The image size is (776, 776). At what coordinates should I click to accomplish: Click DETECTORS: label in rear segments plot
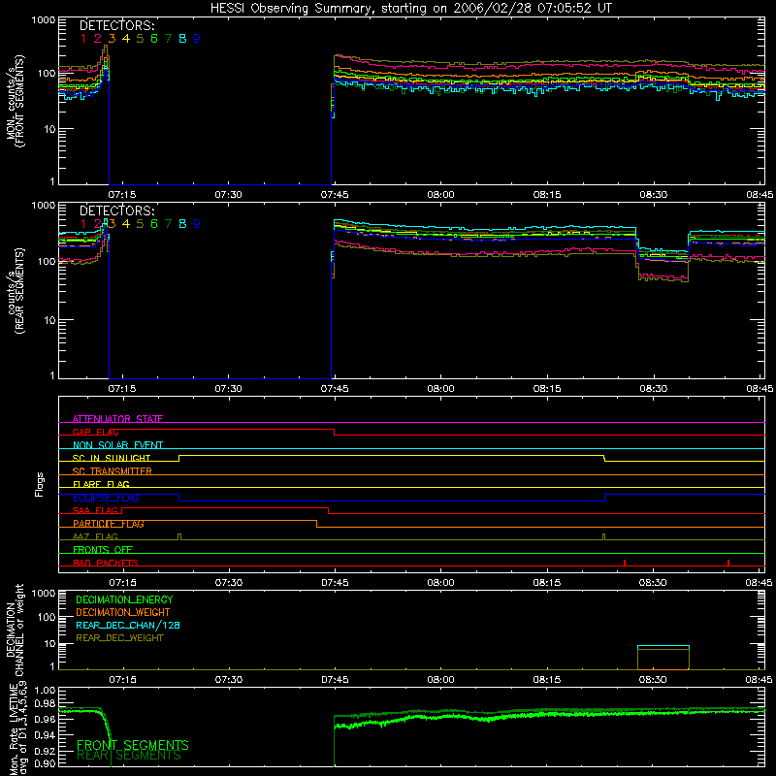tap(117, 211)
